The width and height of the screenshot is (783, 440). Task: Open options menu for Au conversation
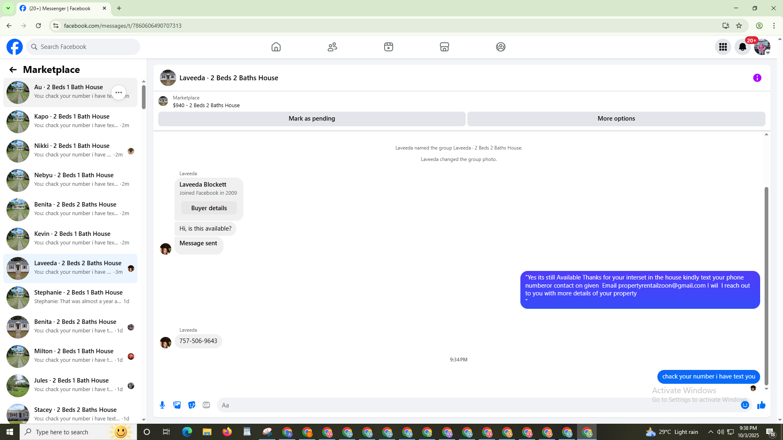pyautogui.click(x=119, y=92)
